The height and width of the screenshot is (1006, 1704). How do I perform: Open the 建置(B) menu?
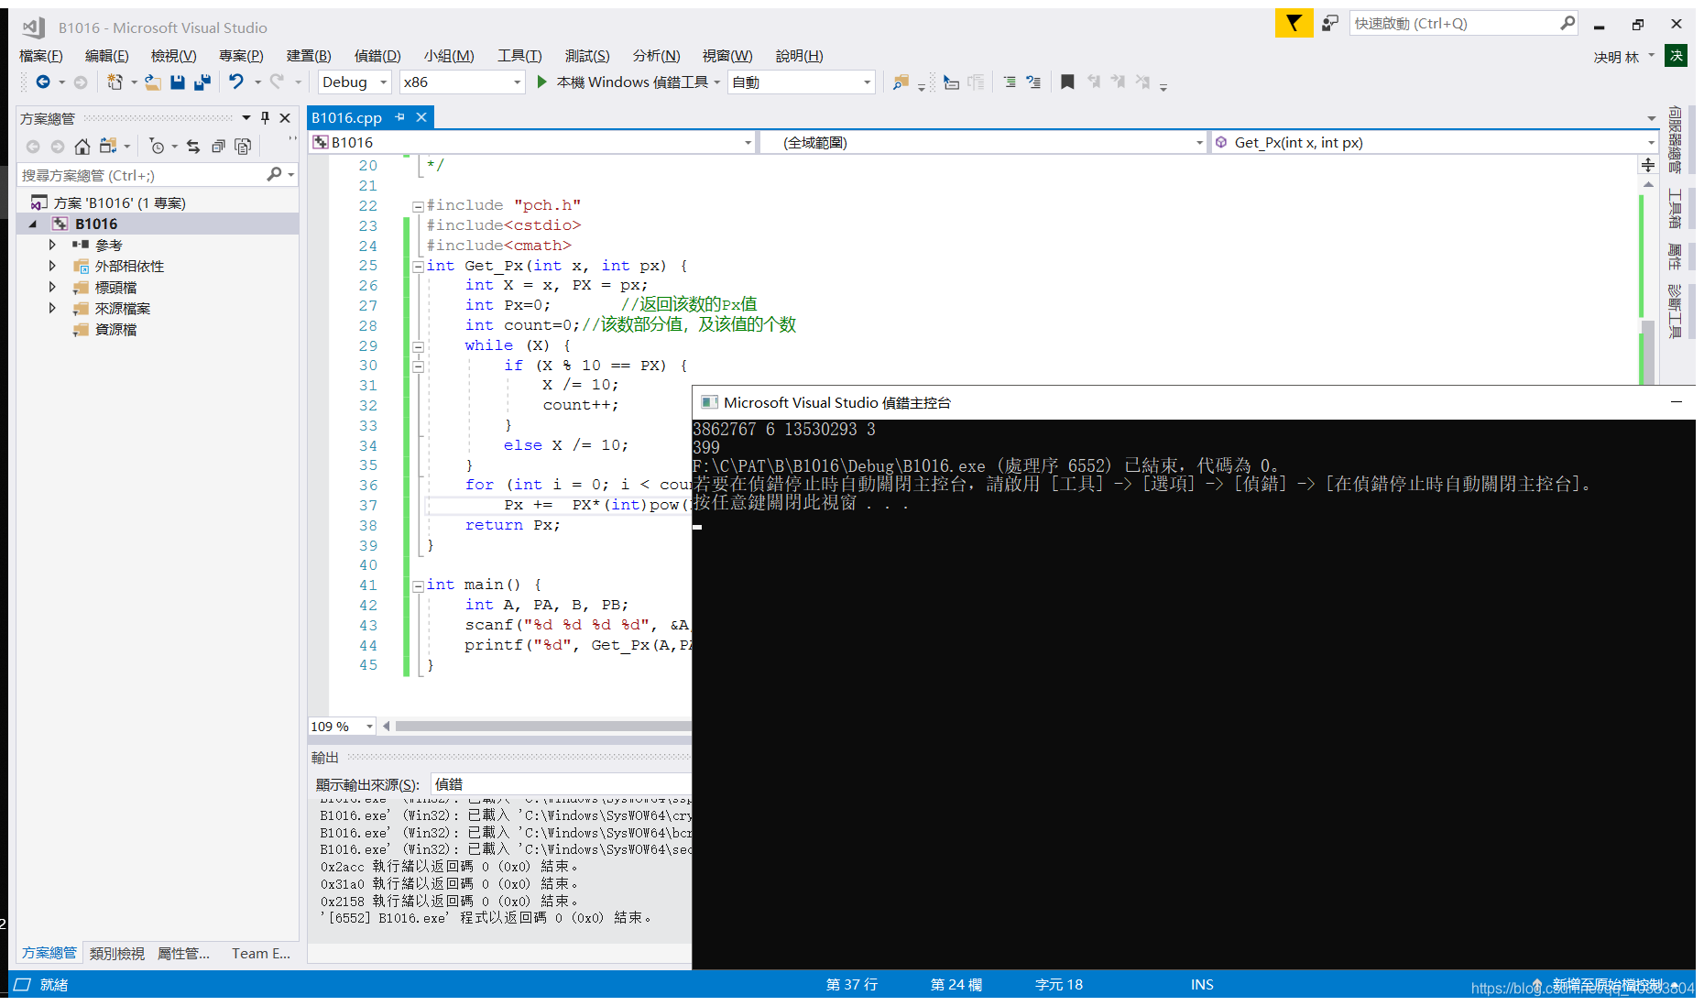pos(309,56)
